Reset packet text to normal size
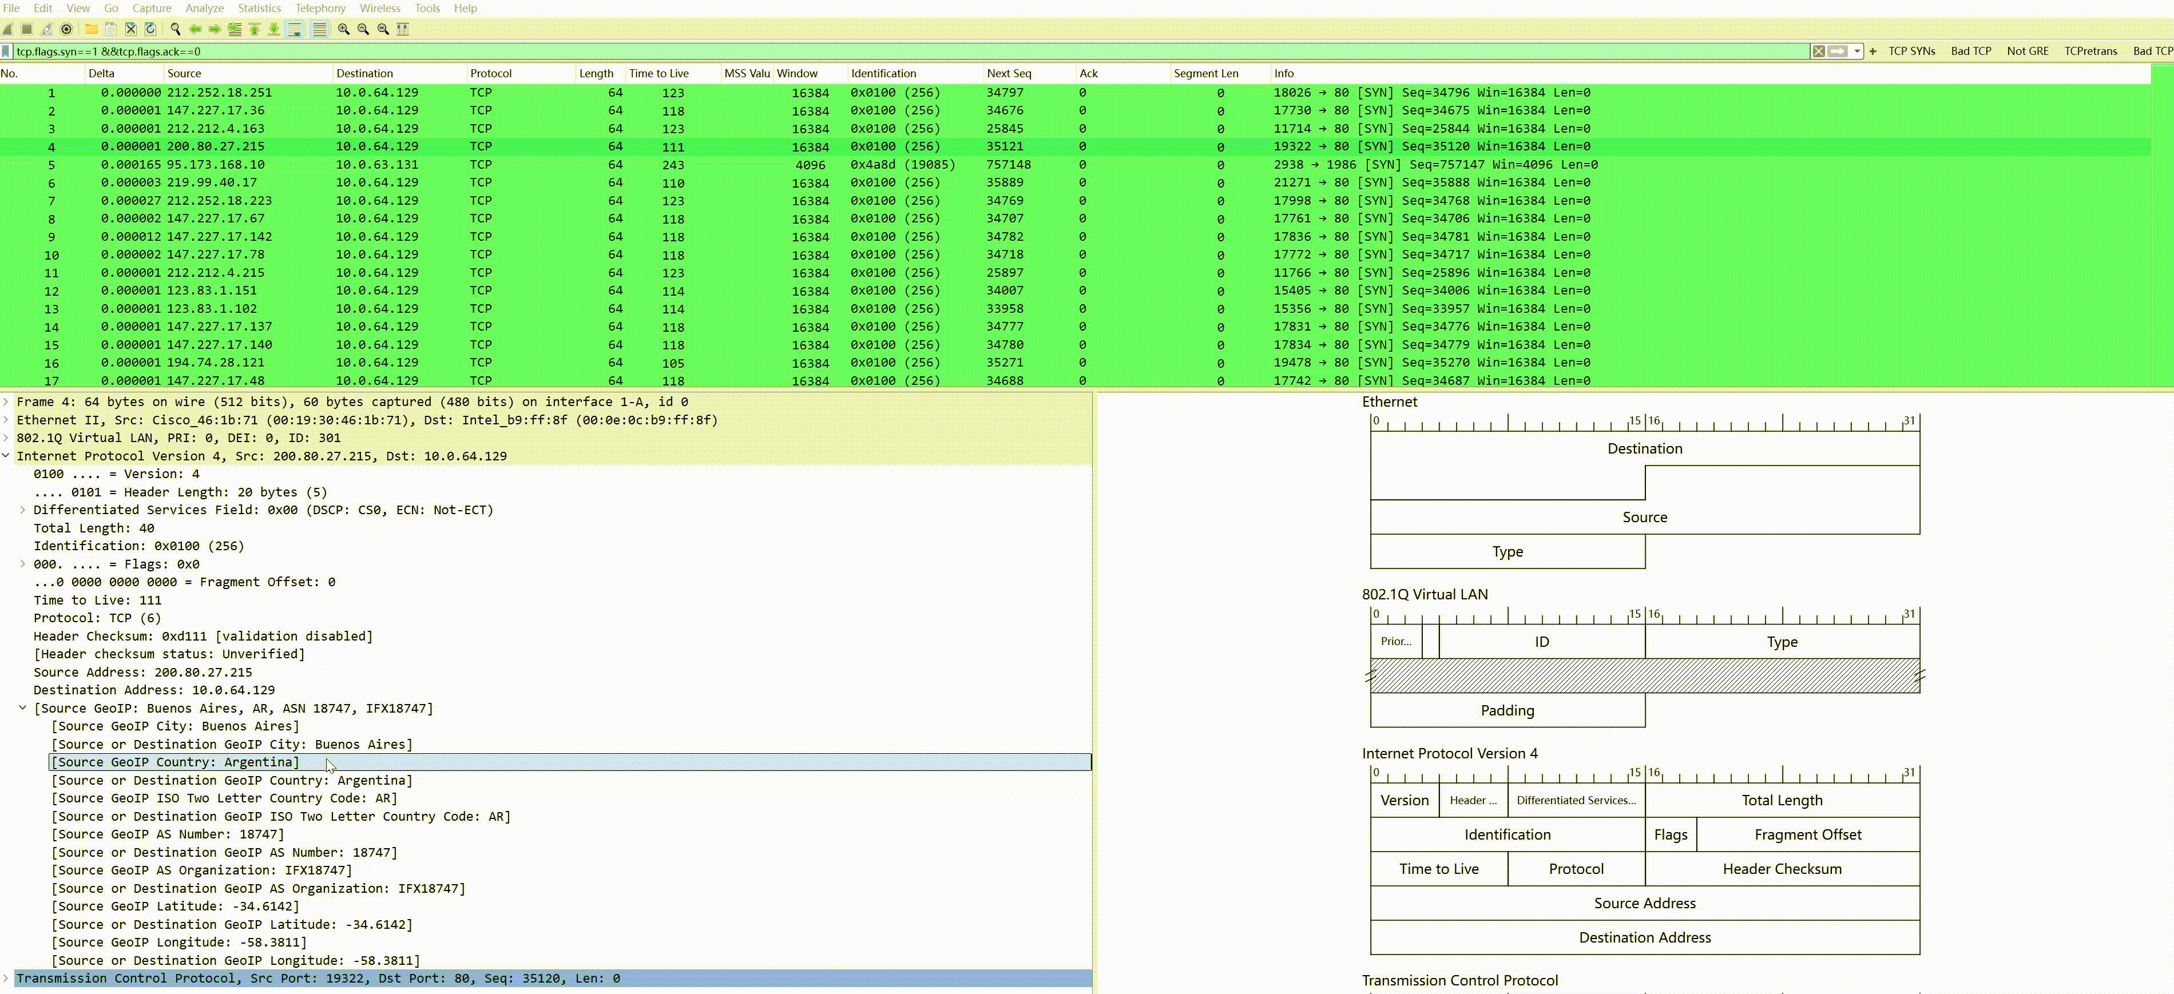The width and height of the screenshot is (2174, 994). 383,29
